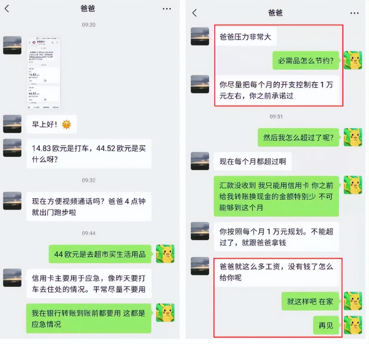Select message 现在每个月都超过啊

coord(252,161)
